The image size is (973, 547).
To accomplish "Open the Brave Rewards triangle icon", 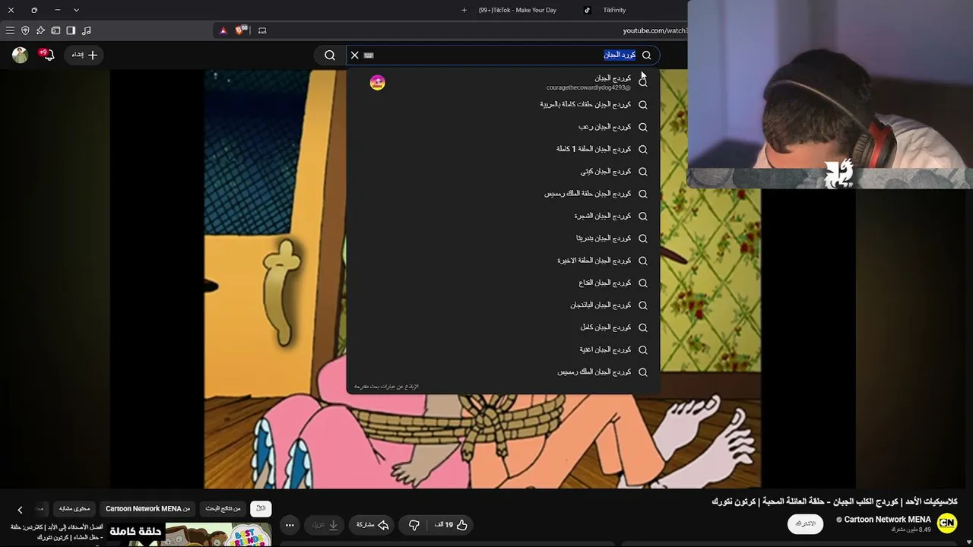I will (223, 30).
